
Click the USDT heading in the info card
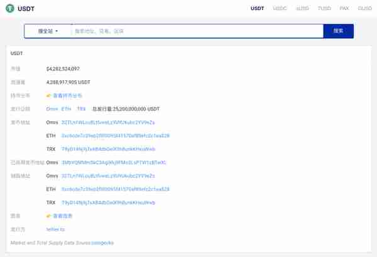(16, 53)
